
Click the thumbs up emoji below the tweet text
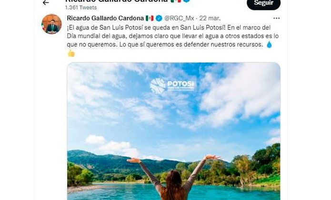coord(71,53)
